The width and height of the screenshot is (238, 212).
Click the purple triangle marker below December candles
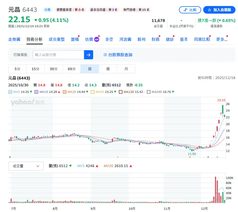tap(208, 157)
